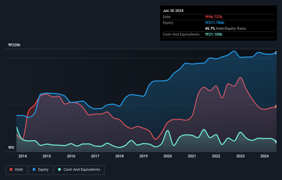Click the red dot in Debt legend
282x180 pixels.
[11, 169]
